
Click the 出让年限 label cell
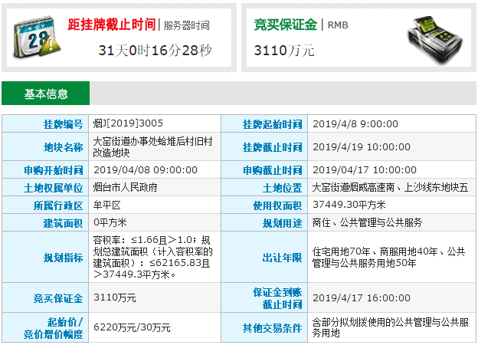coord(264,257)
